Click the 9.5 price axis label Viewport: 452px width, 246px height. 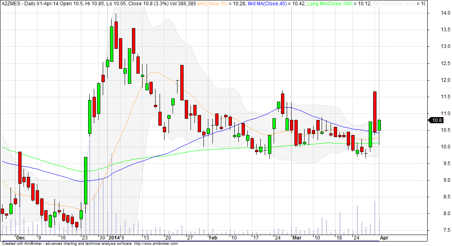[x=448, y=163]
